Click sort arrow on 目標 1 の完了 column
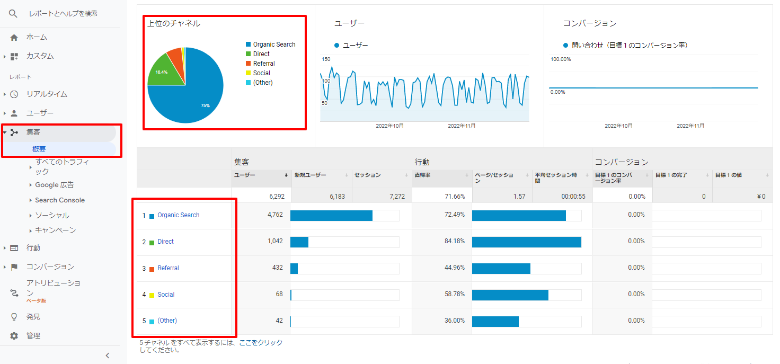The height and width of the screenshot is (364, 780). 707,175
